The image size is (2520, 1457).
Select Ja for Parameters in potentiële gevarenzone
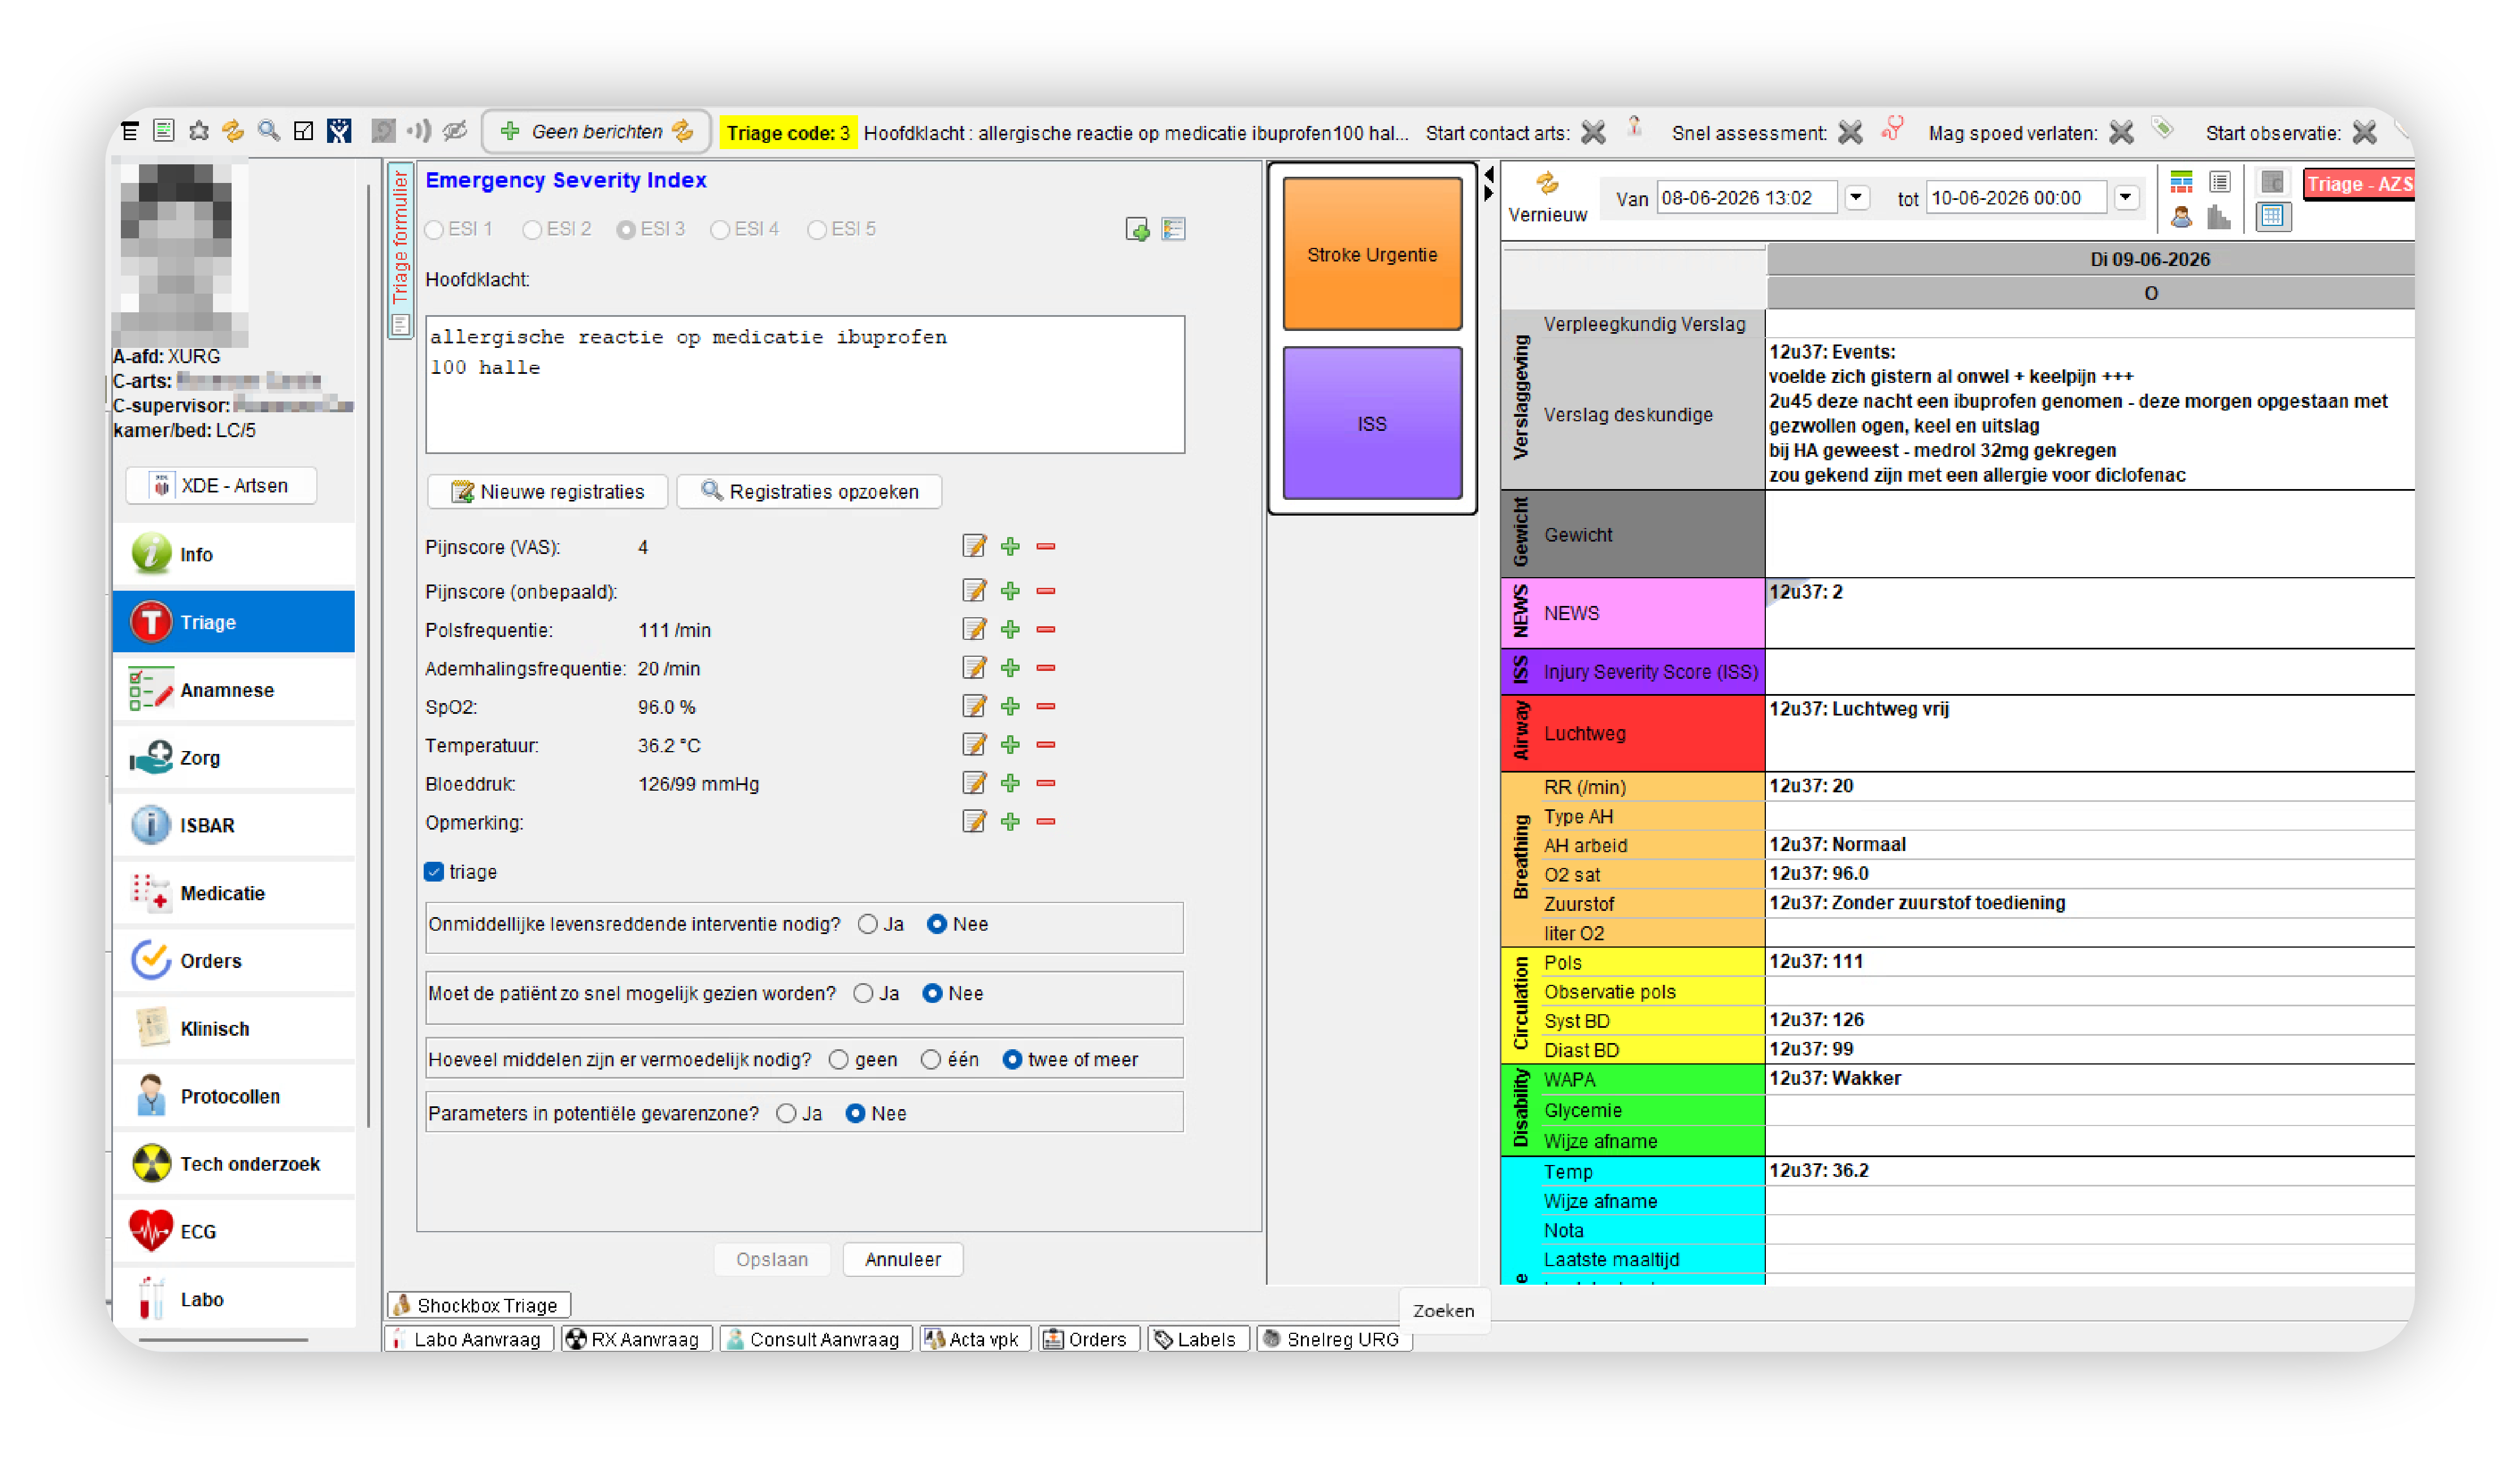[x=787, y=1114]
